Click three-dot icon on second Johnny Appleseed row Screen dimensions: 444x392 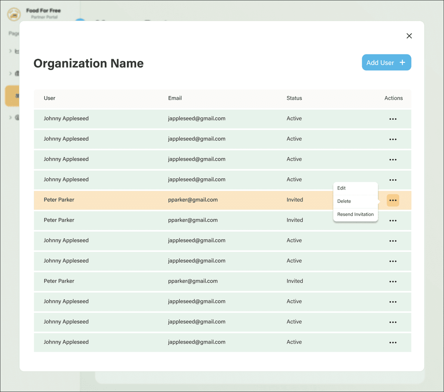point(393,139)
